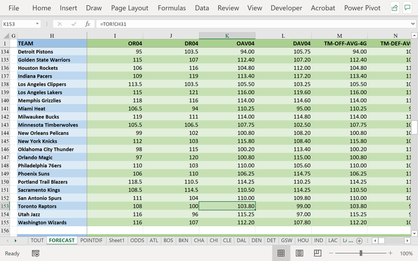Image resolution: width=418 pixels, height=261 pixels.
Task: Click the three-dot formula bar divider handle
Action: [x=46, y=24]
